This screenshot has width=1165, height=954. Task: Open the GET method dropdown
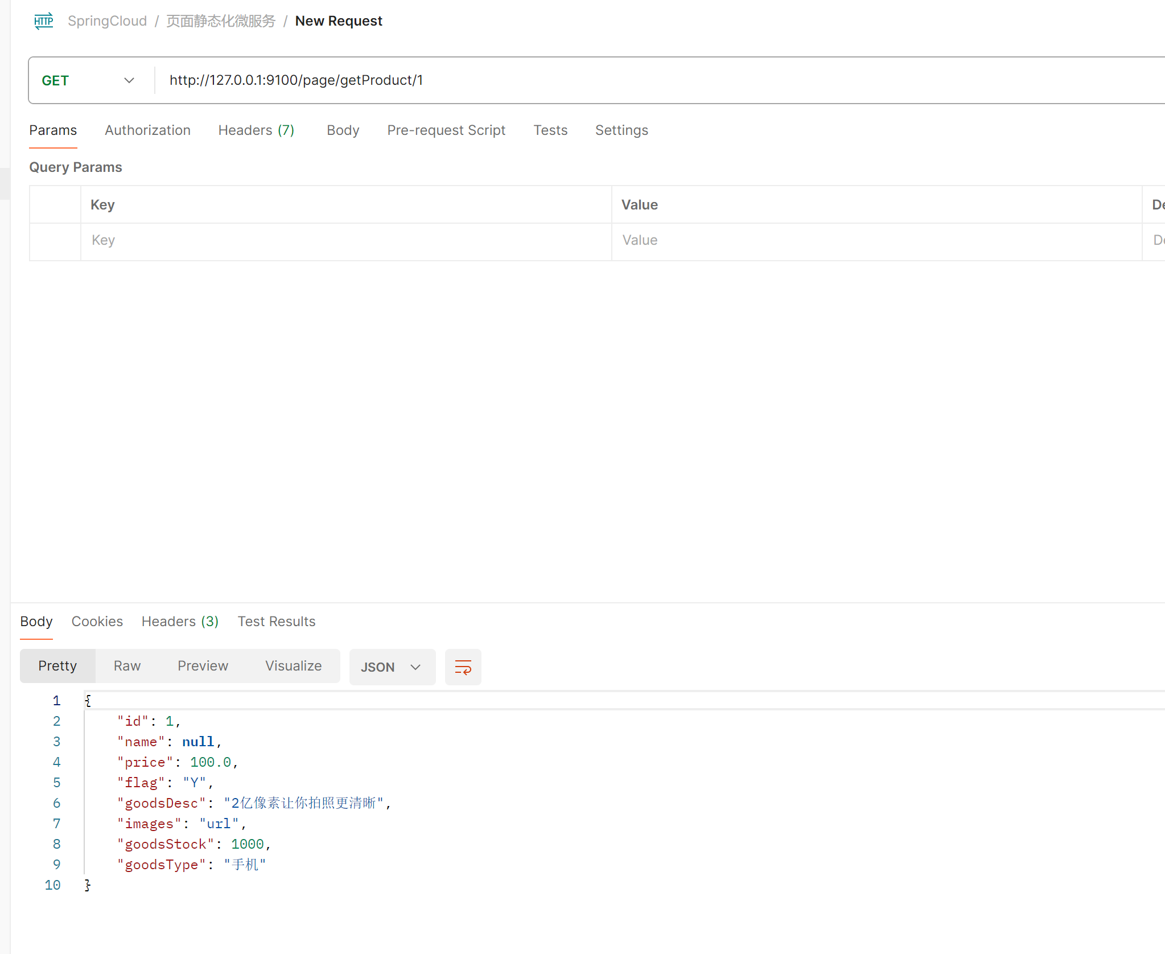[x=88, y=80]
